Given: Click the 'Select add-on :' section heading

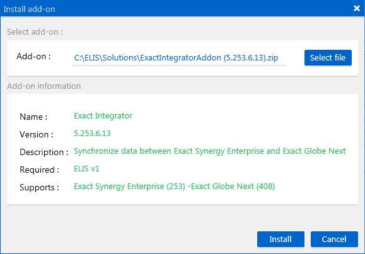Looking at the screenshot, I should 35,32.
